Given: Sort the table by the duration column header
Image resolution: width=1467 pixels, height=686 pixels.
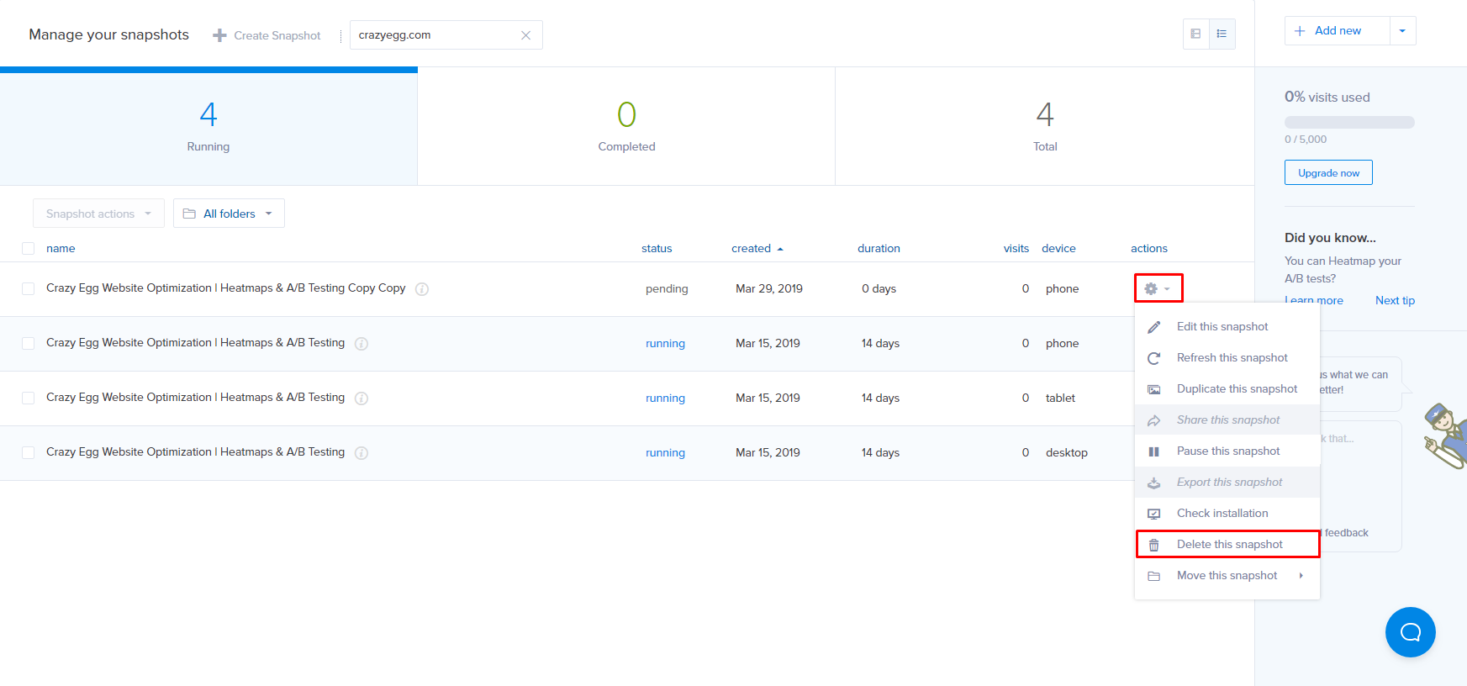Looking at the screenshot, I should click(879, 249).
